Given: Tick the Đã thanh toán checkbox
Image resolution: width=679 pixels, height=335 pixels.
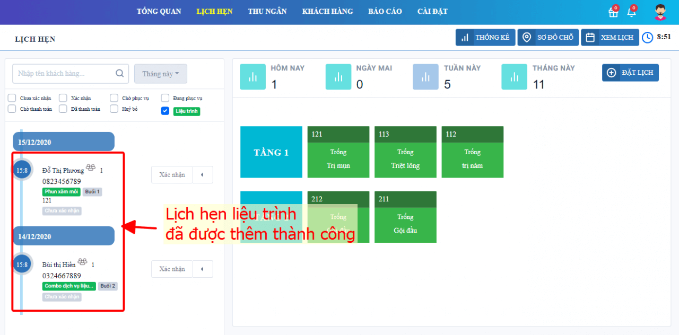Looking at the screenshot, I should 63,109.
